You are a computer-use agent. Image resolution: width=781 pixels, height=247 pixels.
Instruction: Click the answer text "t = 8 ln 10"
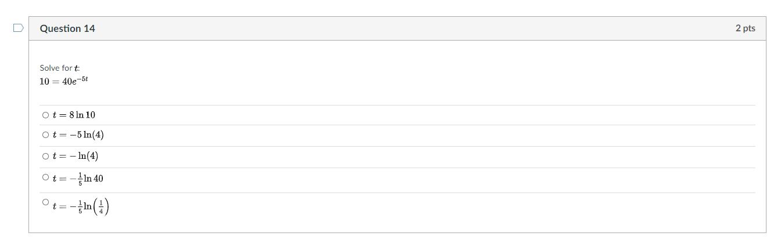(74, 115)
